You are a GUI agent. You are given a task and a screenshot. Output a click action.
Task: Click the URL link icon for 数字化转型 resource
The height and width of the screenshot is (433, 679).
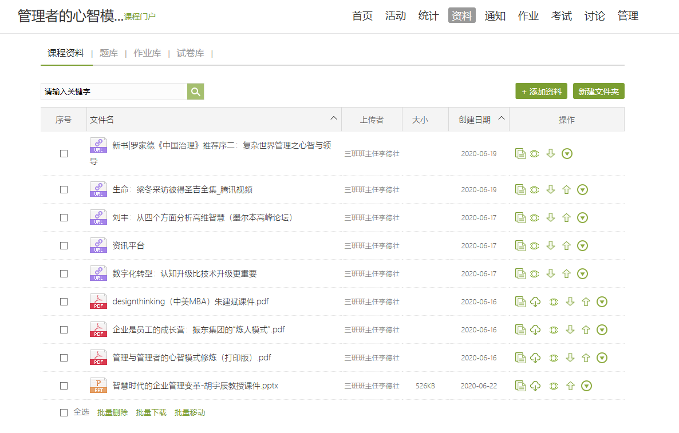(x=98, y=273)
